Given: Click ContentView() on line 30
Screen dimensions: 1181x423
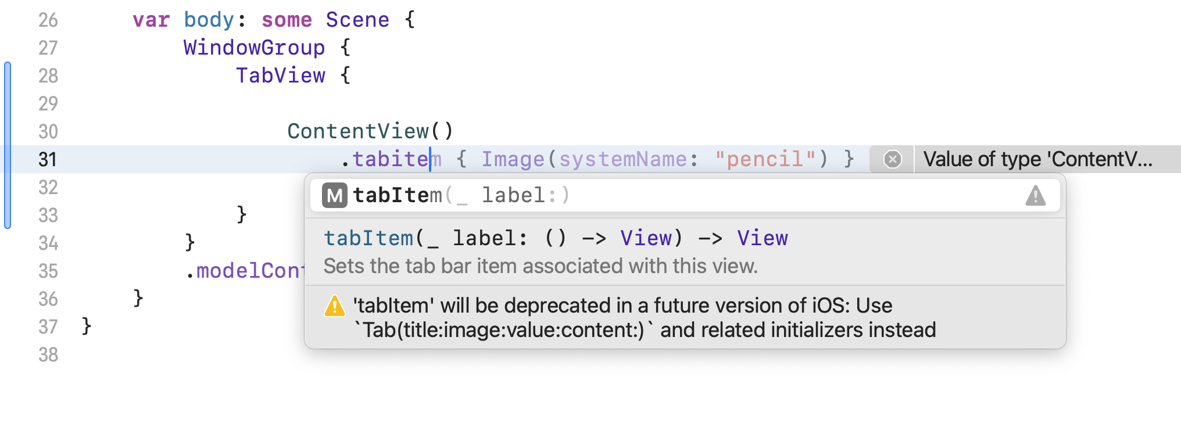Looking at the screenshot, I should (370, 131).
